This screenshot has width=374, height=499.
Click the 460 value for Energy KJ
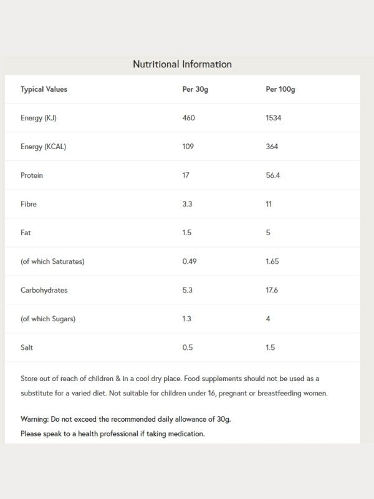pyautogui.click(x=189, y=118)
